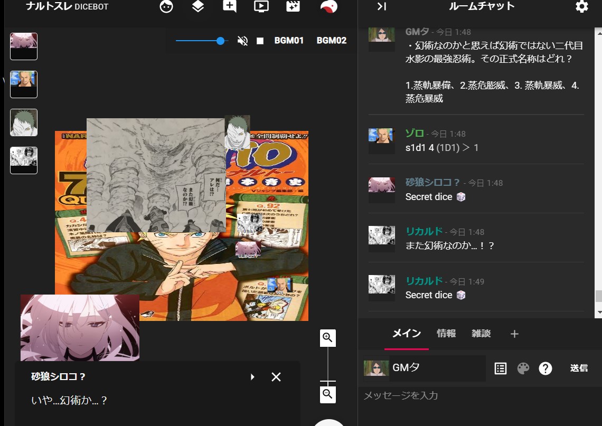Close the 砂狼シロコ dialogue box
The width and height of the screenshot is (602, 426).
(x=276, y=377)
